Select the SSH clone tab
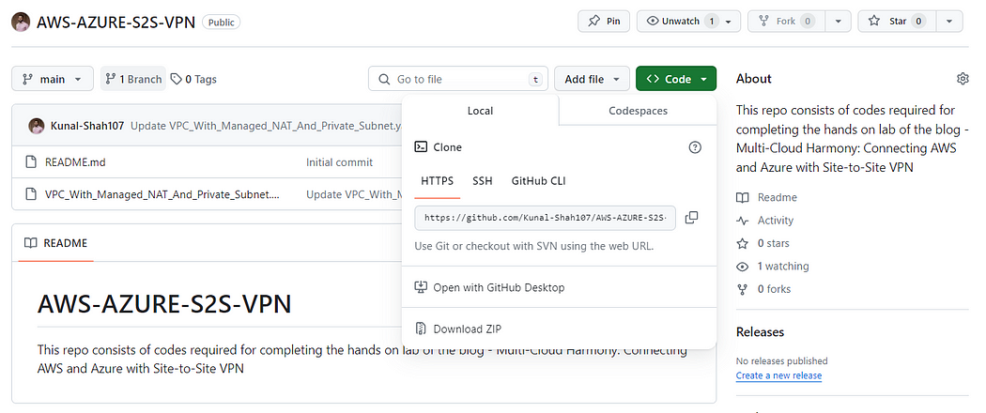Viewport: 986px width, 413px height. 483,181
